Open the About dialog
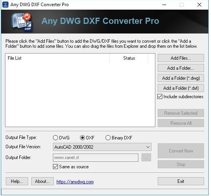 tap(43, 181)
